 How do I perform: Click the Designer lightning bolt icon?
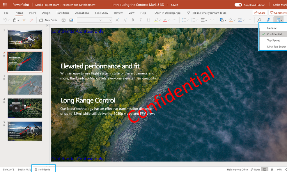tap(269, 20)
